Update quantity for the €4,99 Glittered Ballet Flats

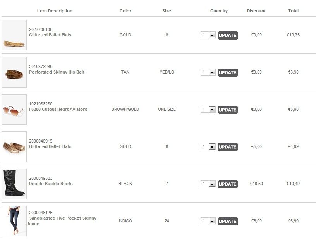point(228,147)
